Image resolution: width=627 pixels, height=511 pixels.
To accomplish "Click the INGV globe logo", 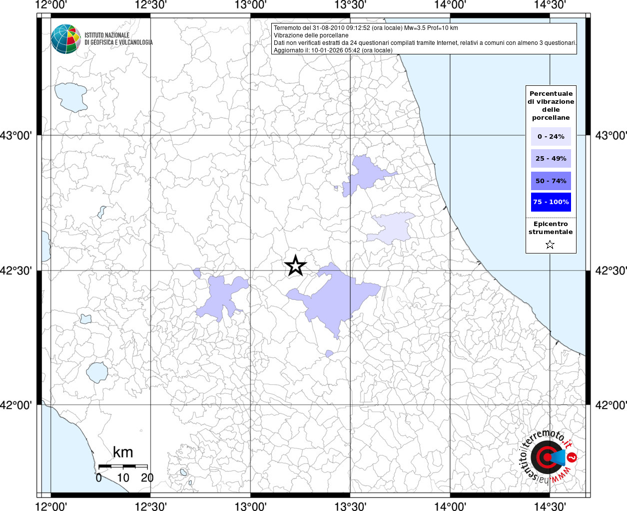I will tap(65, 39).
